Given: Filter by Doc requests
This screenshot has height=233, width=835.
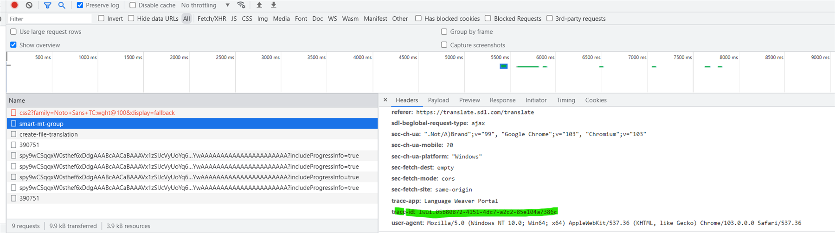Looking at the screenshot, I should coord(318,19).
